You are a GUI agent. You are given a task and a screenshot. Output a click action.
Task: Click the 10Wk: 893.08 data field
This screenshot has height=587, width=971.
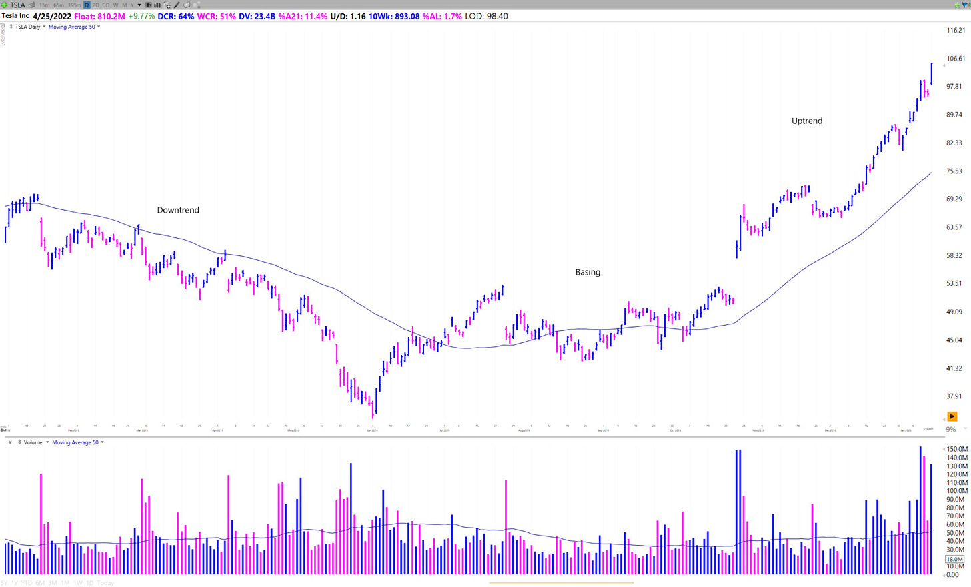[x=394, y=16]
